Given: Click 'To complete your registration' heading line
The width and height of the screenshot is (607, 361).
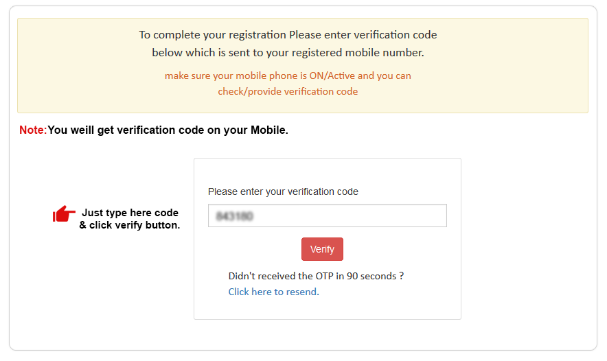Looking at the screenshot, I should click(288, 34).
